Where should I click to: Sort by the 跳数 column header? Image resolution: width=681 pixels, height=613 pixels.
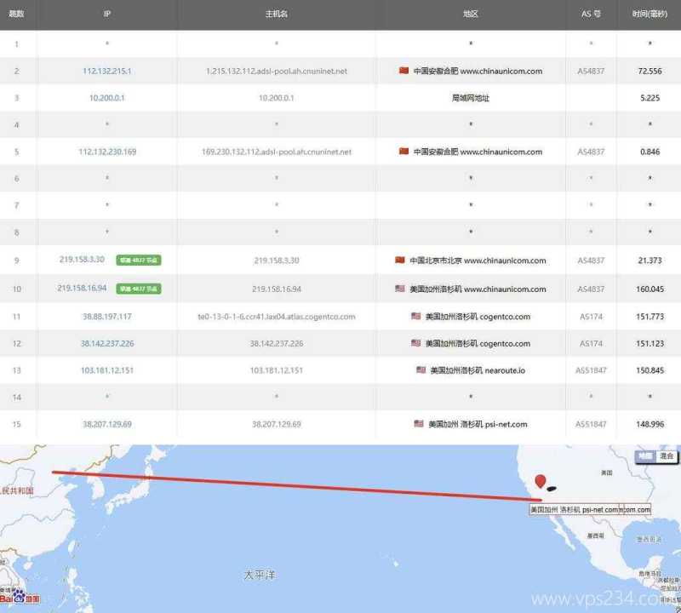pos(16,14)
